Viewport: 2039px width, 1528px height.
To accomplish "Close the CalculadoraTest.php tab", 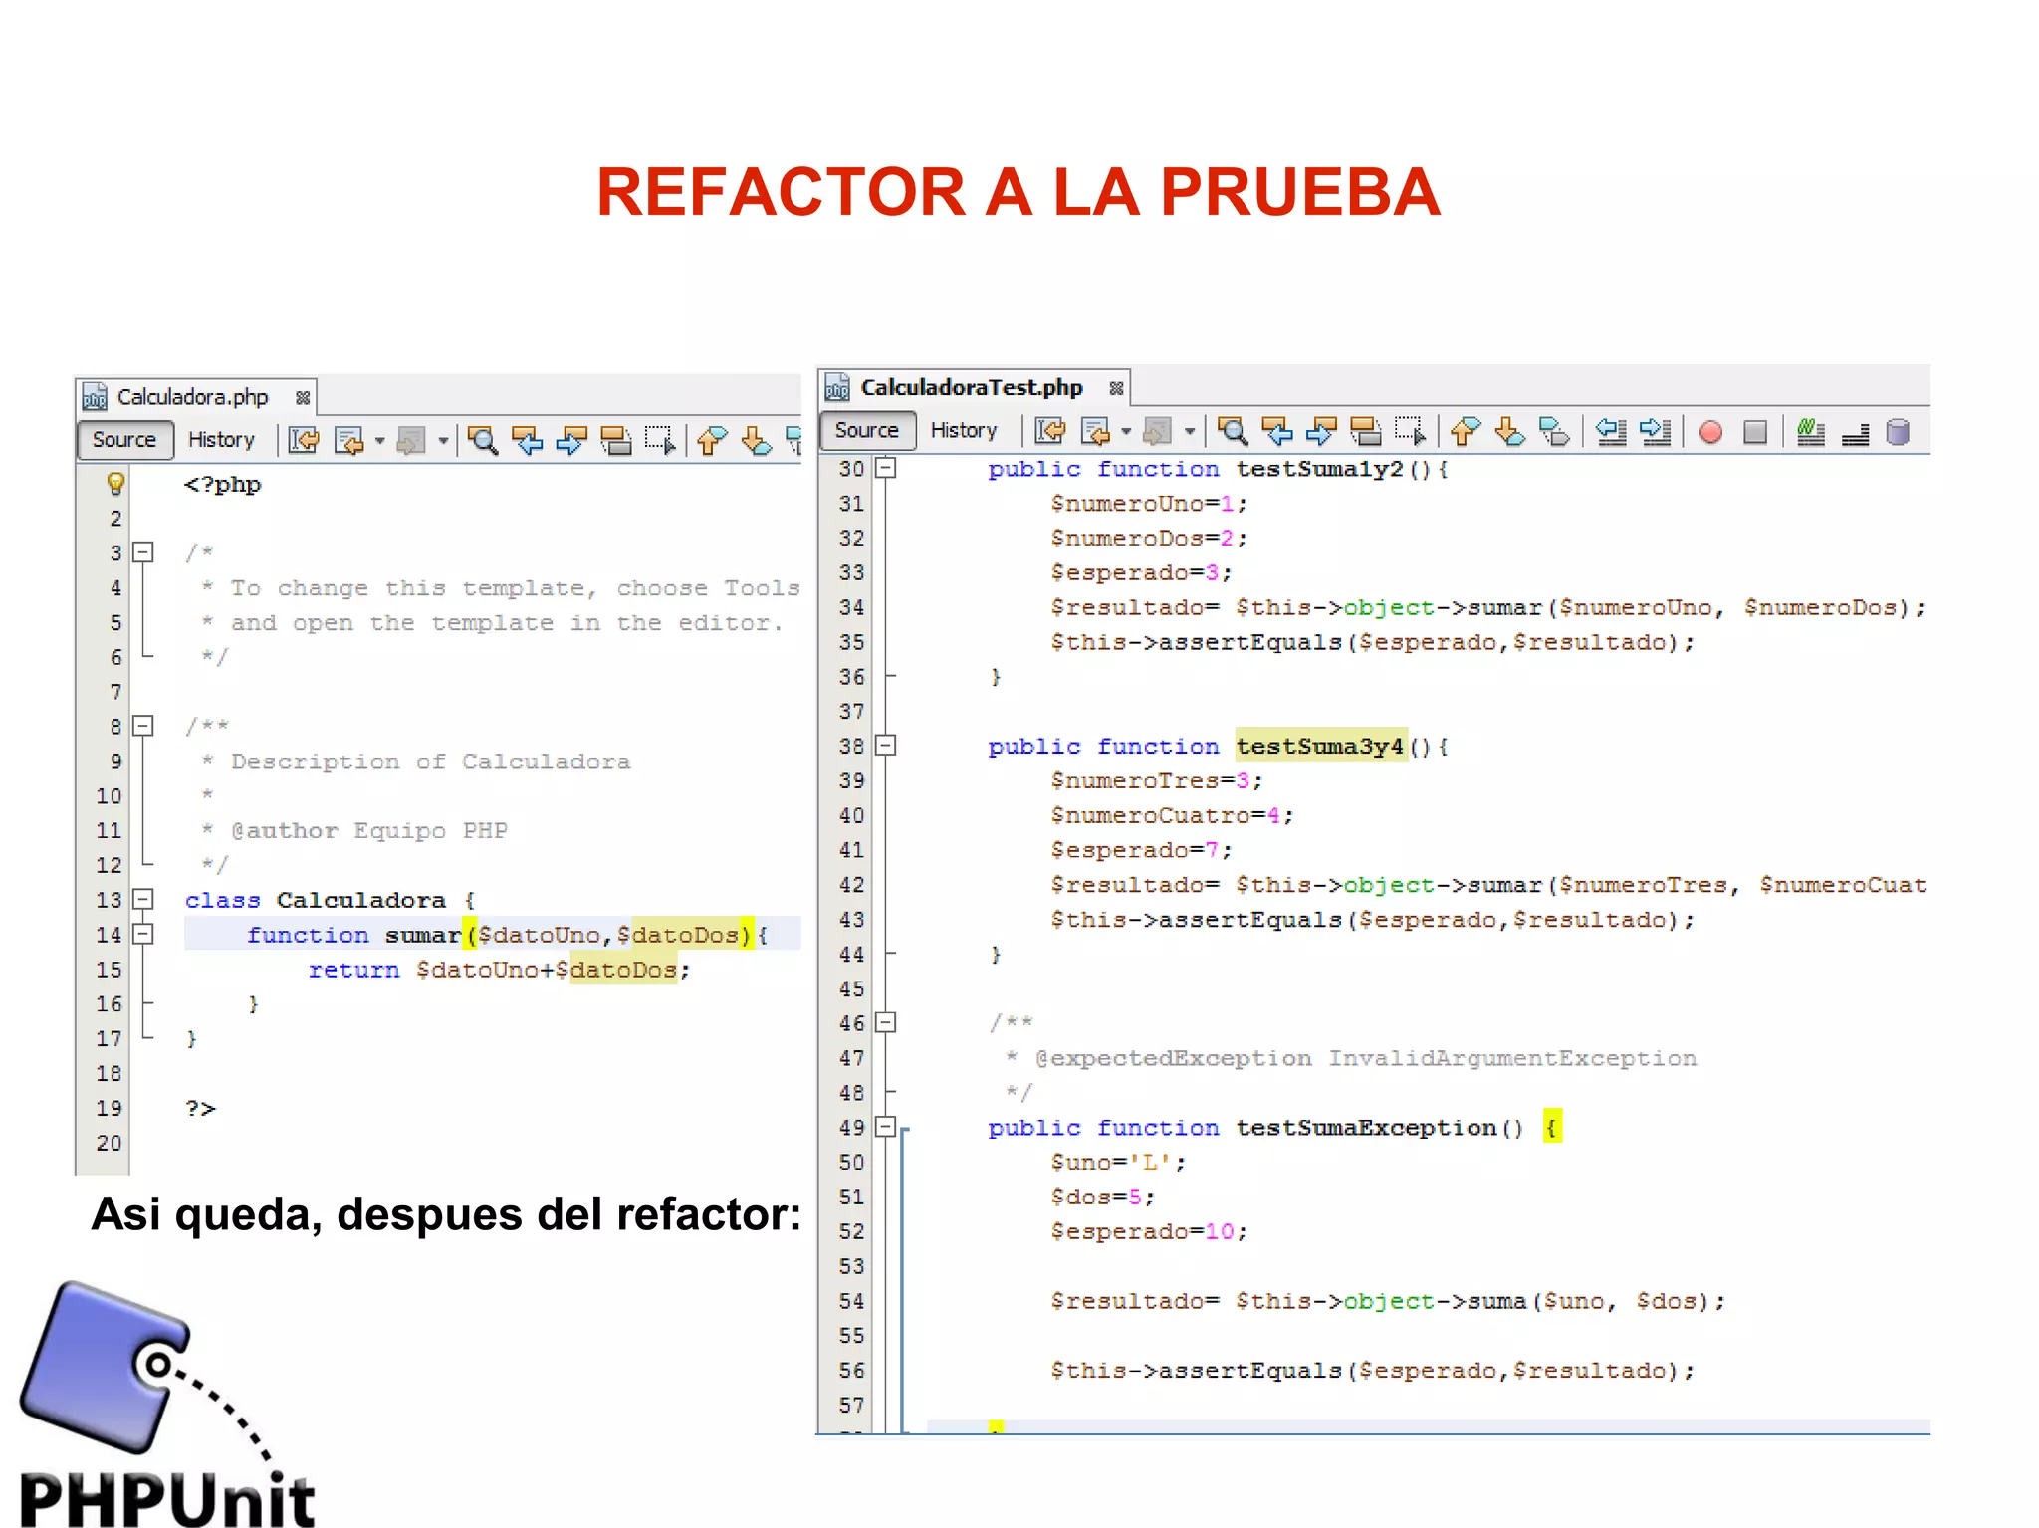I will click(1116, 388).
